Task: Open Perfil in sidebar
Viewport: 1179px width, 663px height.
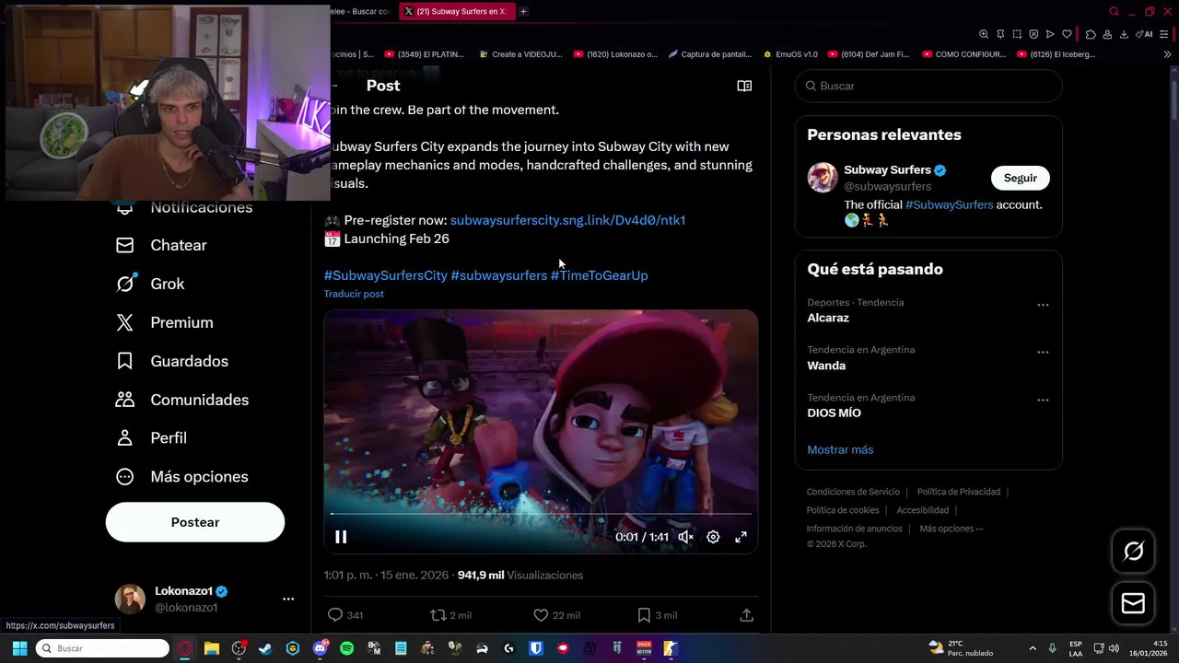Action: 151,437
